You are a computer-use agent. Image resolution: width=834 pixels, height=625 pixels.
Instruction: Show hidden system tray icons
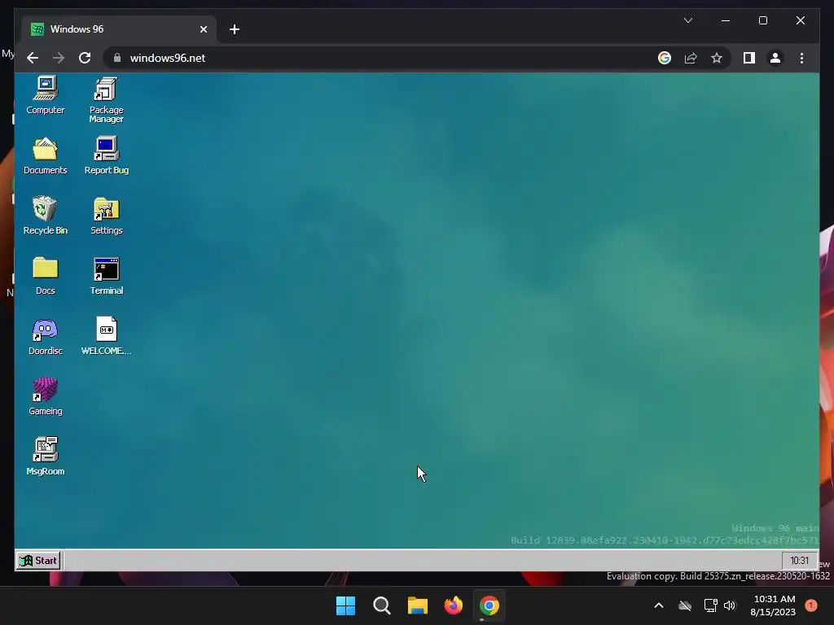658,605
